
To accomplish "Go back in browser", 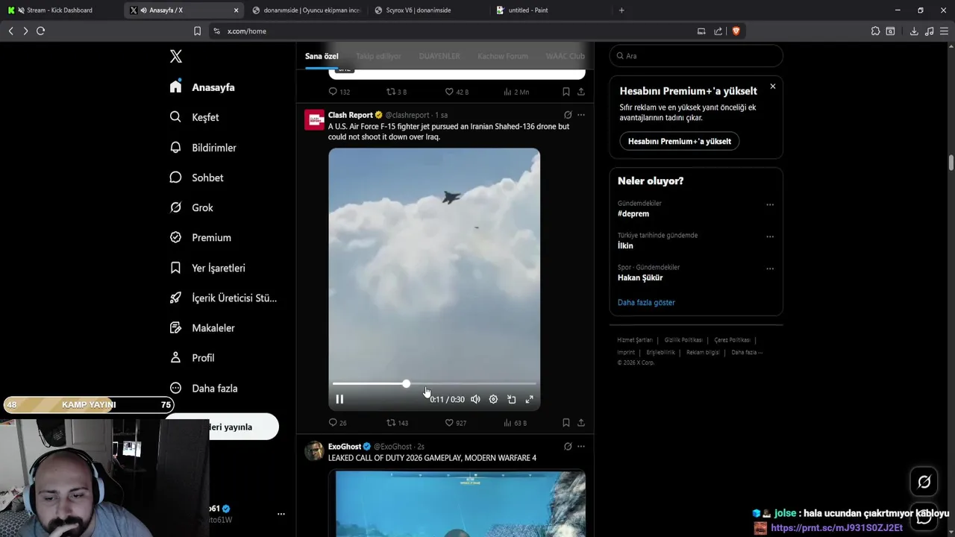I will (10, 31).
